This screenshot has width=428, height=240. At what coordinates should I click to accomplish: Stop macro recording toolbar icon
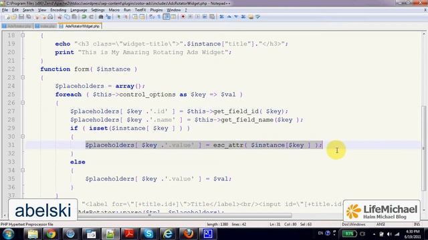click(190, 17)
